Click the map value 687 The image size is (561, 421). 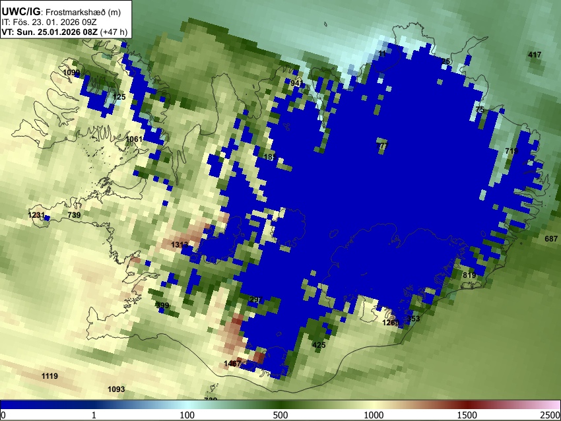pos(551,239)
